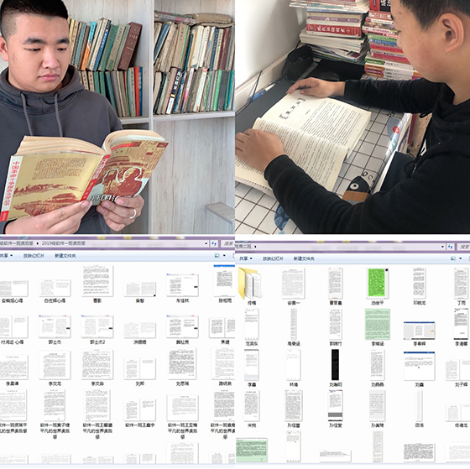This screenshot has width=470, height=469.
Task: Expand address history dropdown in 一班读后感 window
Action: [206, 243]
